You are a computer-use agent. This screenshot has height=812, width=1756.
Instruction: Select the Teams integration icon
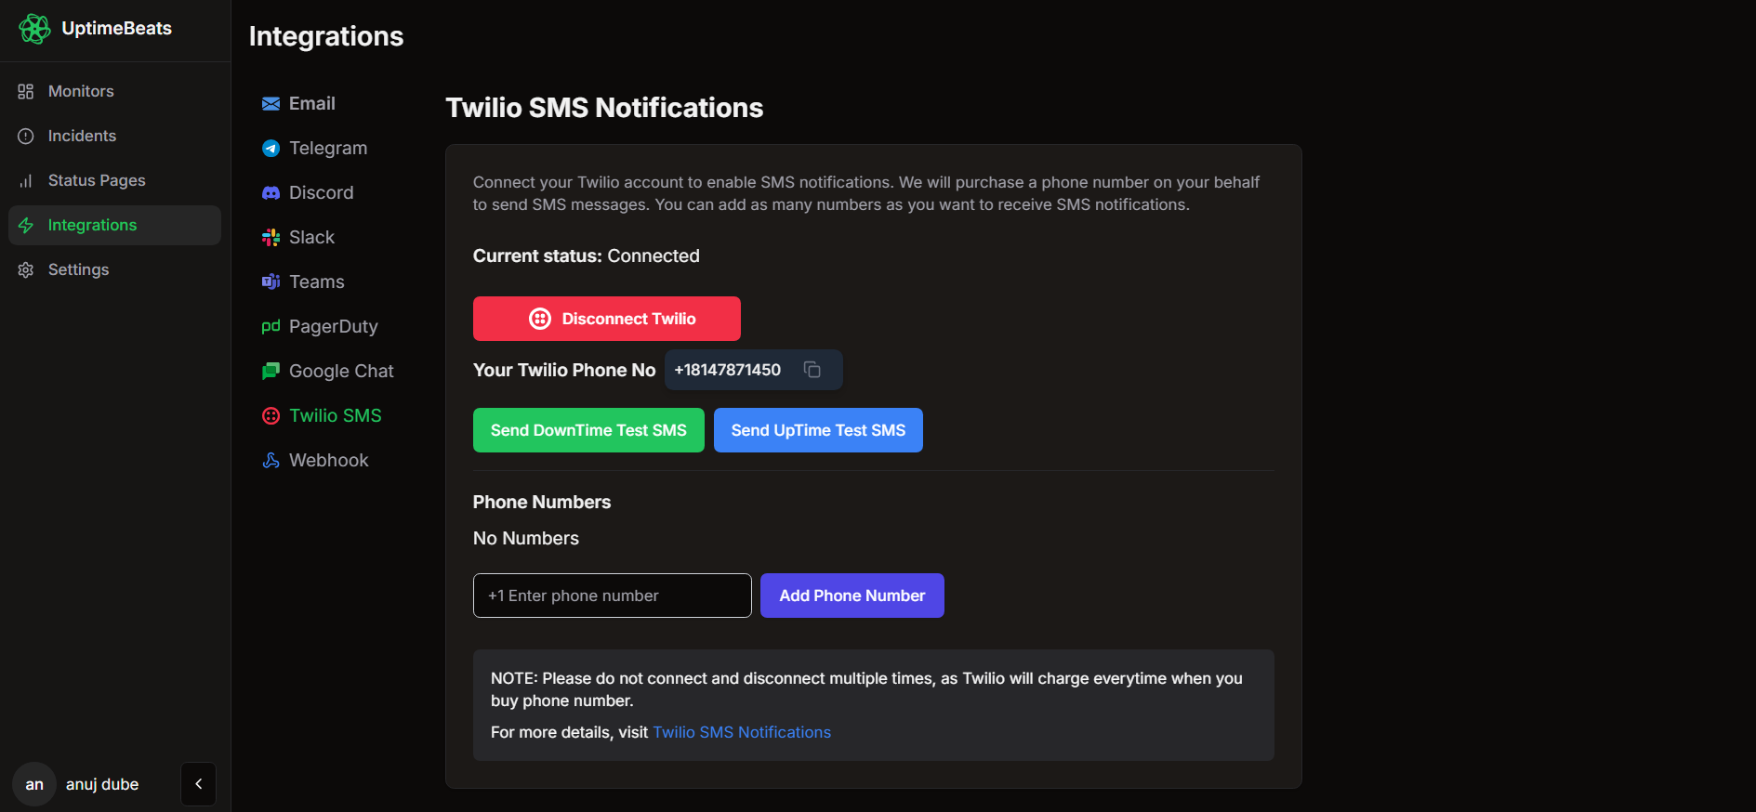270,282
